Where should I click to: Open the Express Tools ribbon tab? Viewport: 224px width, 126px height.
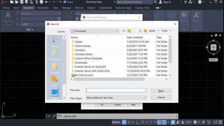[142, 8]
